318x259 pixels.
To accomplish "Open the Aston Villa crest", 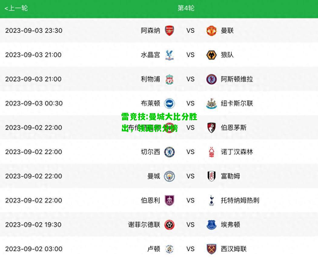I will [211, 79].
